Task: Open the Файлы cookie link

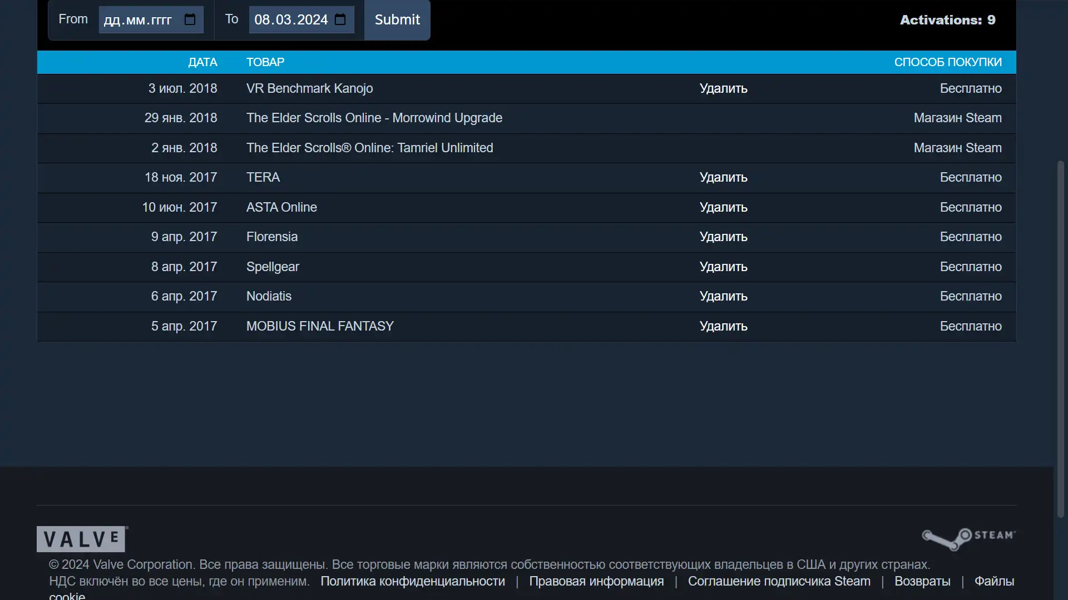Action: point(994,581)
